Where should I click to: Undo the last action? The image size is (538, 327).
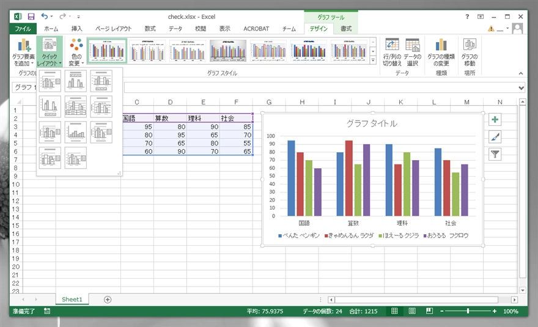tap(44, 16)
